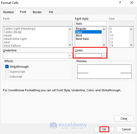Open the Color dropdown arrow
Viewport: 137px width, 134px height.
pos(104,56)
